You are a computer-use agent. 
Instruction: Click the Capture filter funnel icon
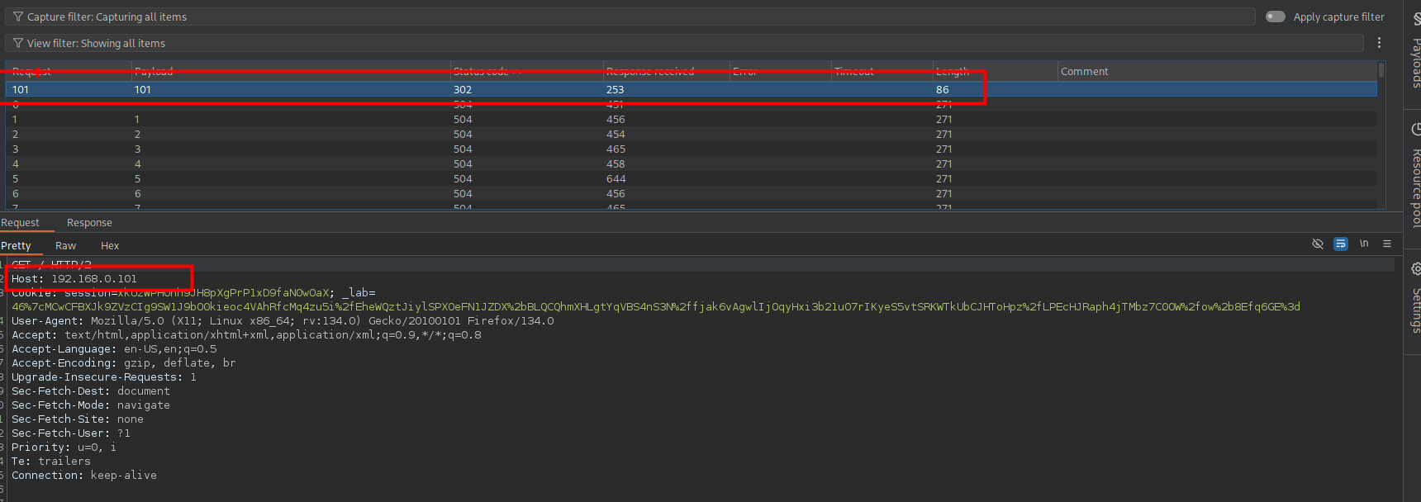pos(17,17)
